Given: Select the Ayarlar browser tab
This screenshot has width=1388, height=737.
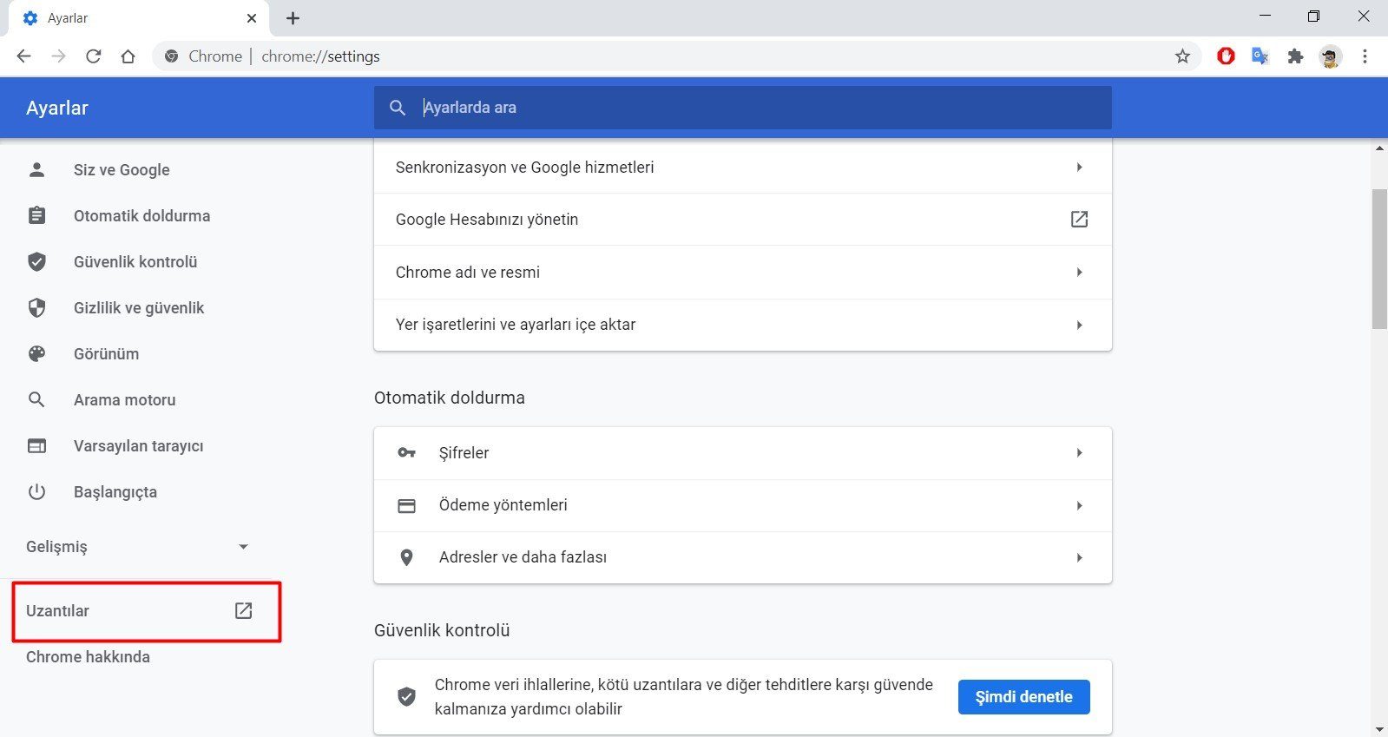Looking at the screenshot, I should point(139,18).
